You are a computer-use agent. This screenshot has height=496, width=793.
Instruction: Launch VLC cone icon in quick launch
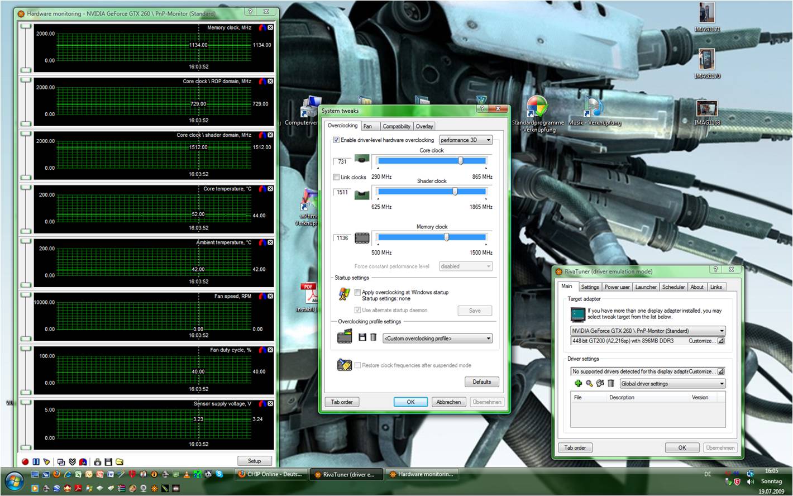click(x=187, y=474)
